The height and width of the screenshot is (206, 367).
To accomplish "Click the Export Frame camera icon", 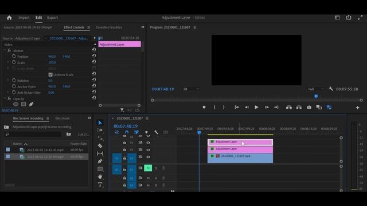I will (x=309, y=107).
